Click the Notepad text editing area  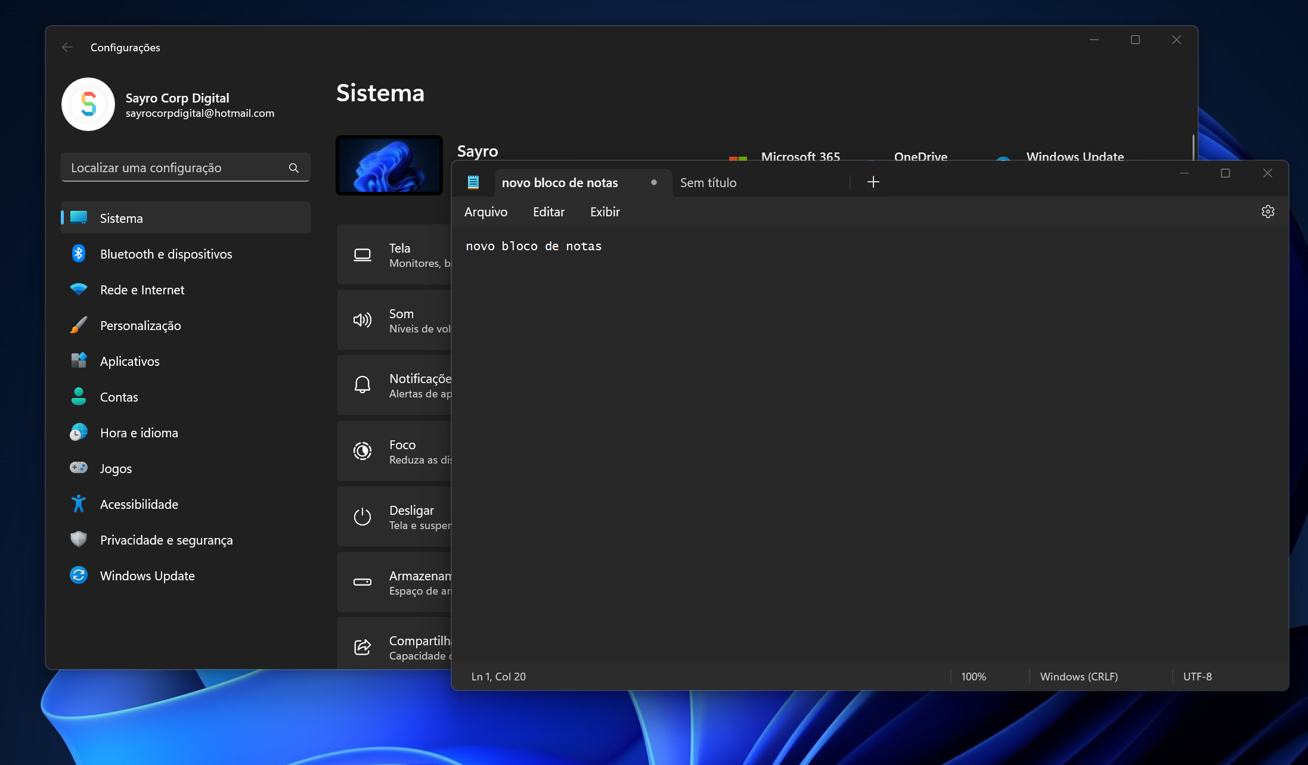coord(870,444)
